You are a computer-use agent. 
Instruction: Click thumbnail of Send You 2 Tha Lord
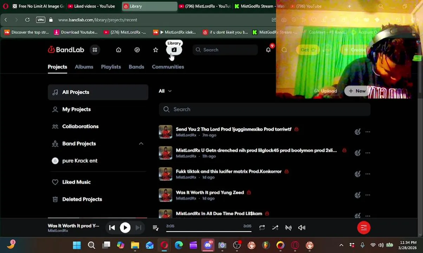pos(165,132)
